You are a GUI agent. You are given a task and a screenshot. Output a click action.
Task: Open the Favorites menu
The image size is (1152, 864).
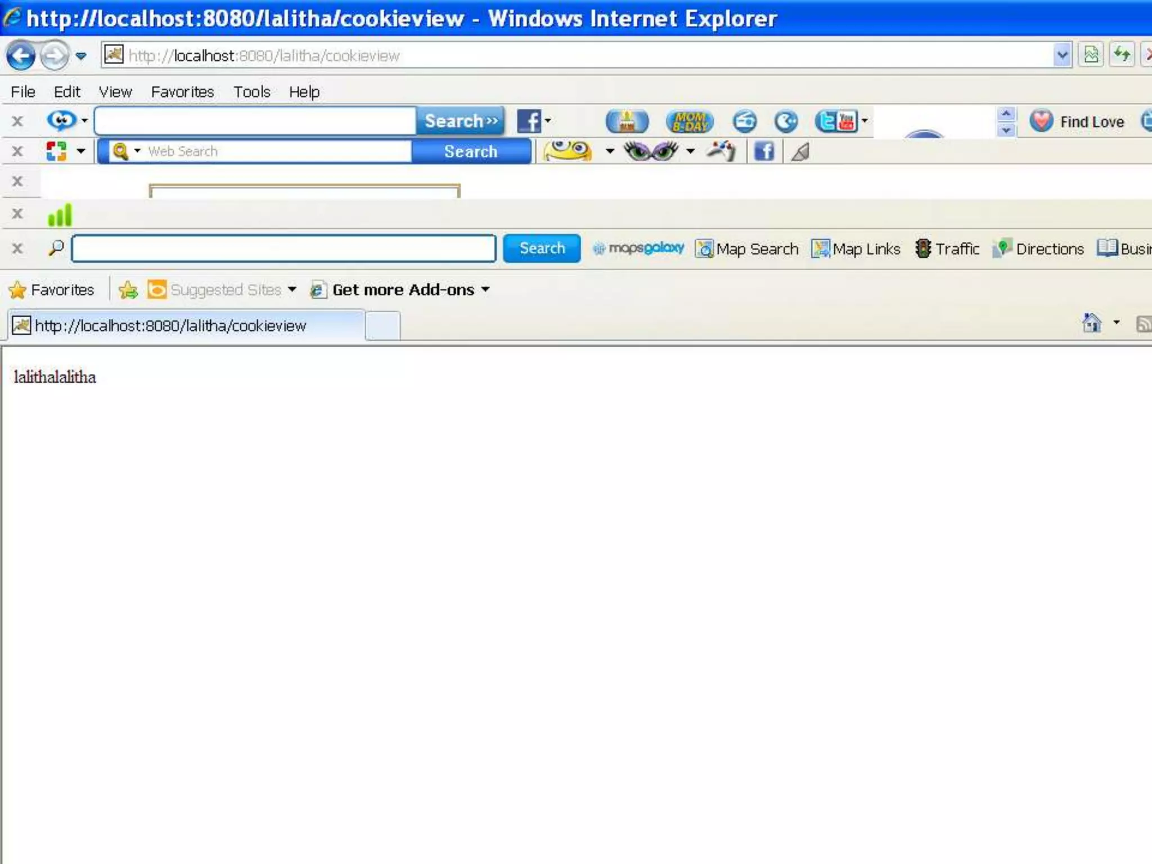(182, 92)
